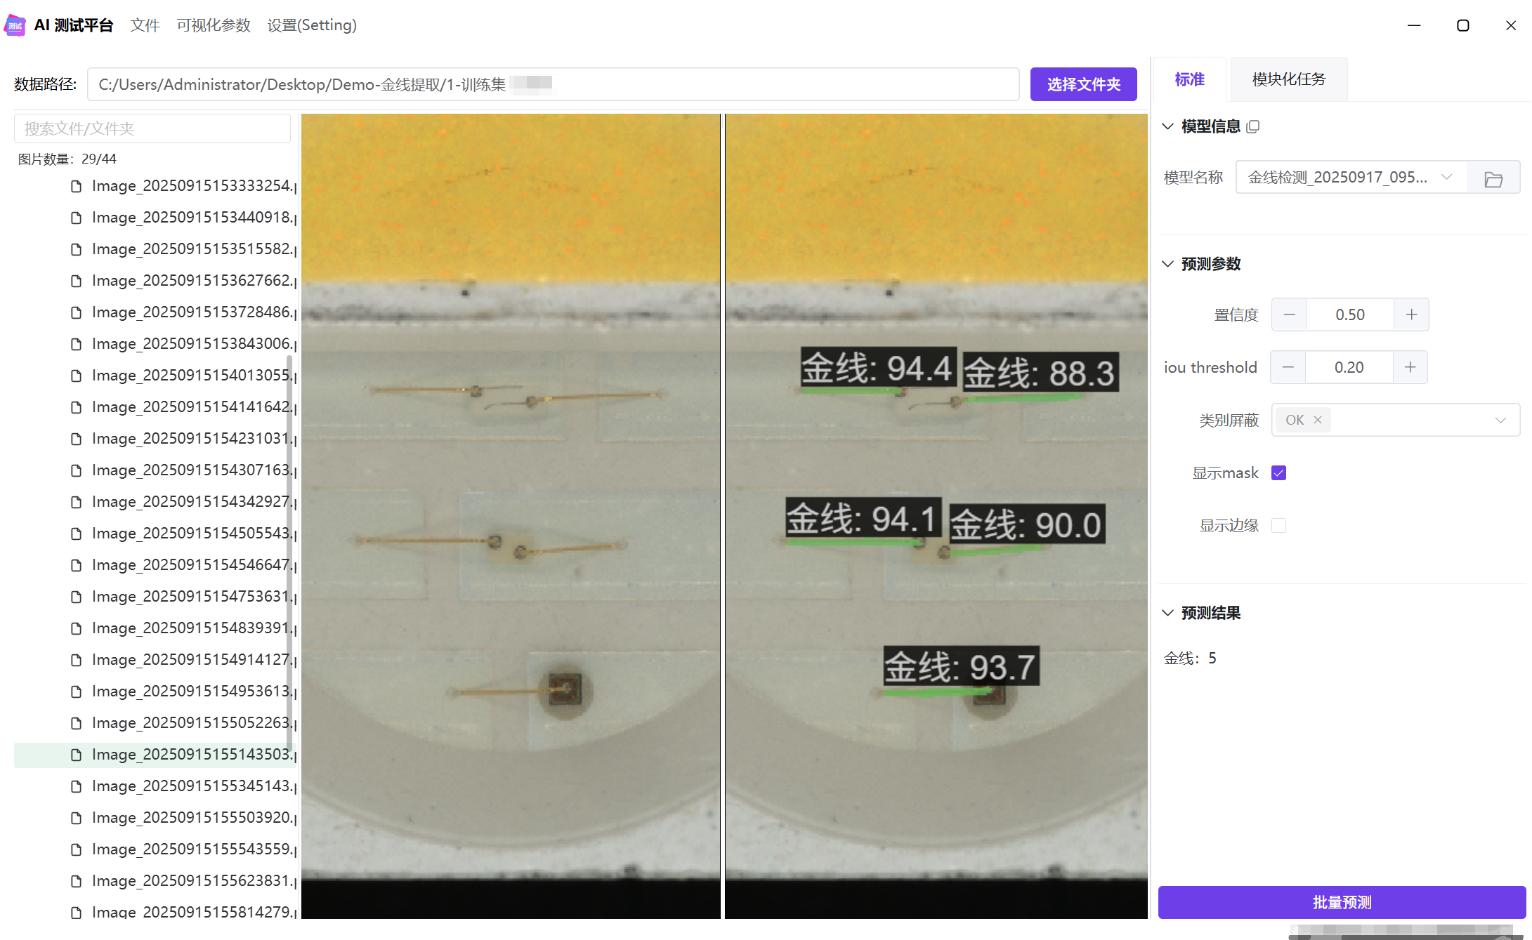This screenshot has height=940, width=1532.
Task: Click the 批量预测 button
Action: point(1341,902)
